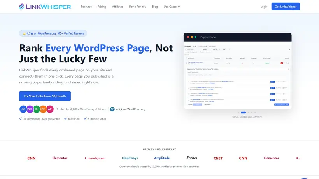Open the Features page

[86, 7]
